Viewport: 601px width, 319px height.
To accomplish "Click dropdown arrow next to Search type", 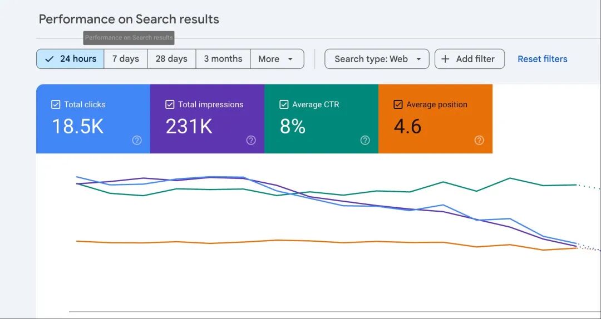I will [x=418, y=59].
